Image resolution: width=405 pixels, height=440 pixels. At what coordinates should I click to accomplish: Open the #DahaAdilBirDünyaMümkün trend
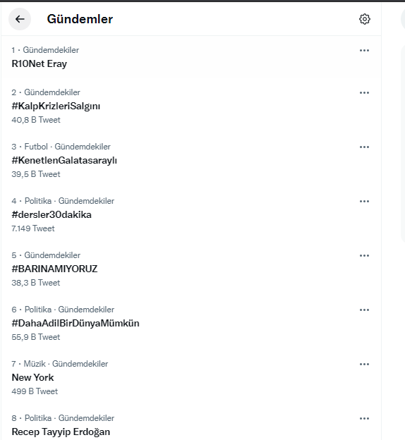(191, 323)
